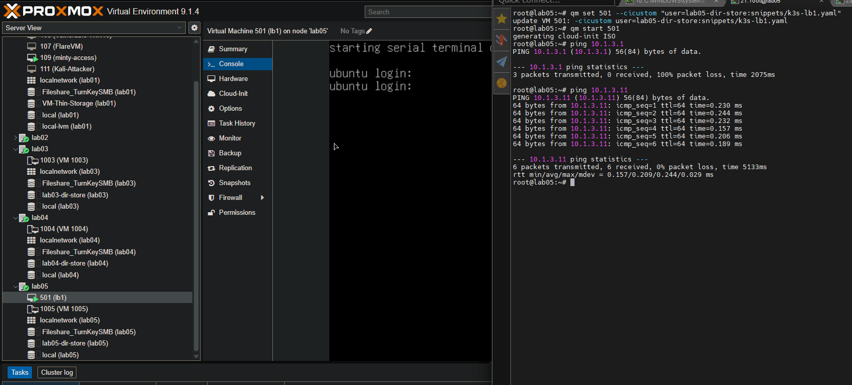Click the pencil icon to edit tags
This screenshot has height=385, width=852.
[369, 31]
